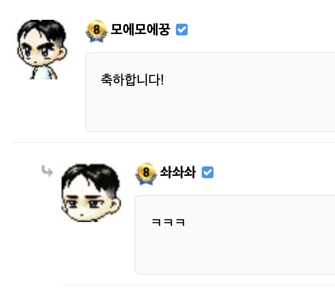Click the level 8 medal beside 모에모에꿍
The width and height of the screenshot is (335, 307).
tap(96, 31)
